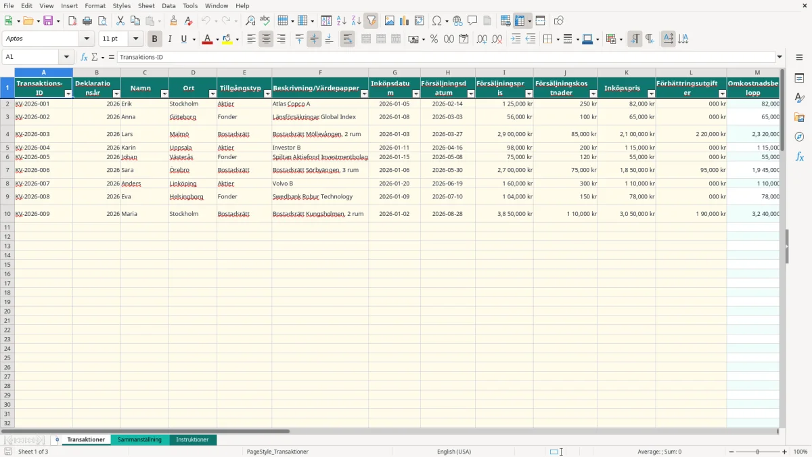Select column F header
Screen dimensions: 812x457
(320, 72)
